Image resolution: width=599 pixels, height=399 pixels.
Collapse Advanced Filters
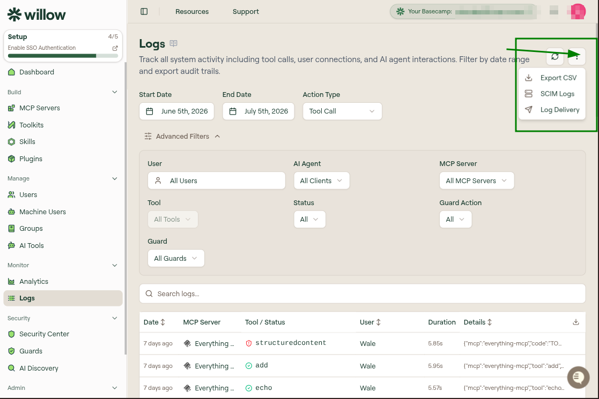click(x=182, y=137)
